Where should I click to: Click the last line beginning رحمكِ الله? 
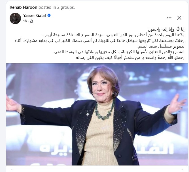pyautogui.click(x=130, y=57)
